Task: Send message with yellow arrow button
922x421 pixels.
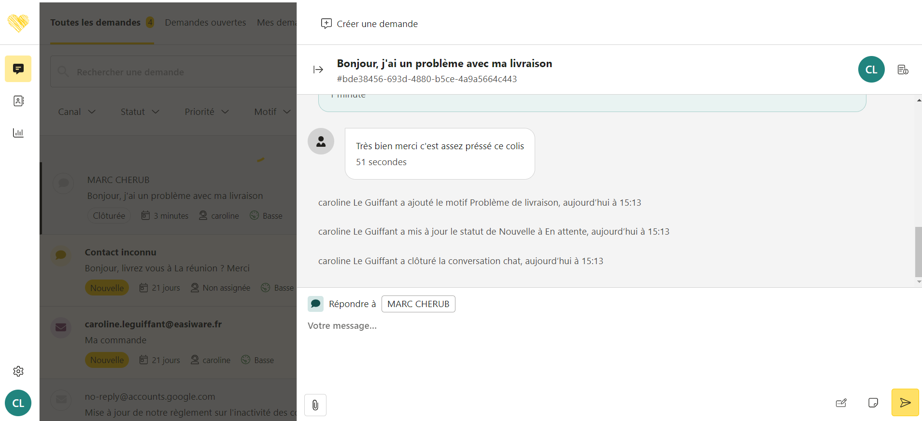Action: point(905,403)
